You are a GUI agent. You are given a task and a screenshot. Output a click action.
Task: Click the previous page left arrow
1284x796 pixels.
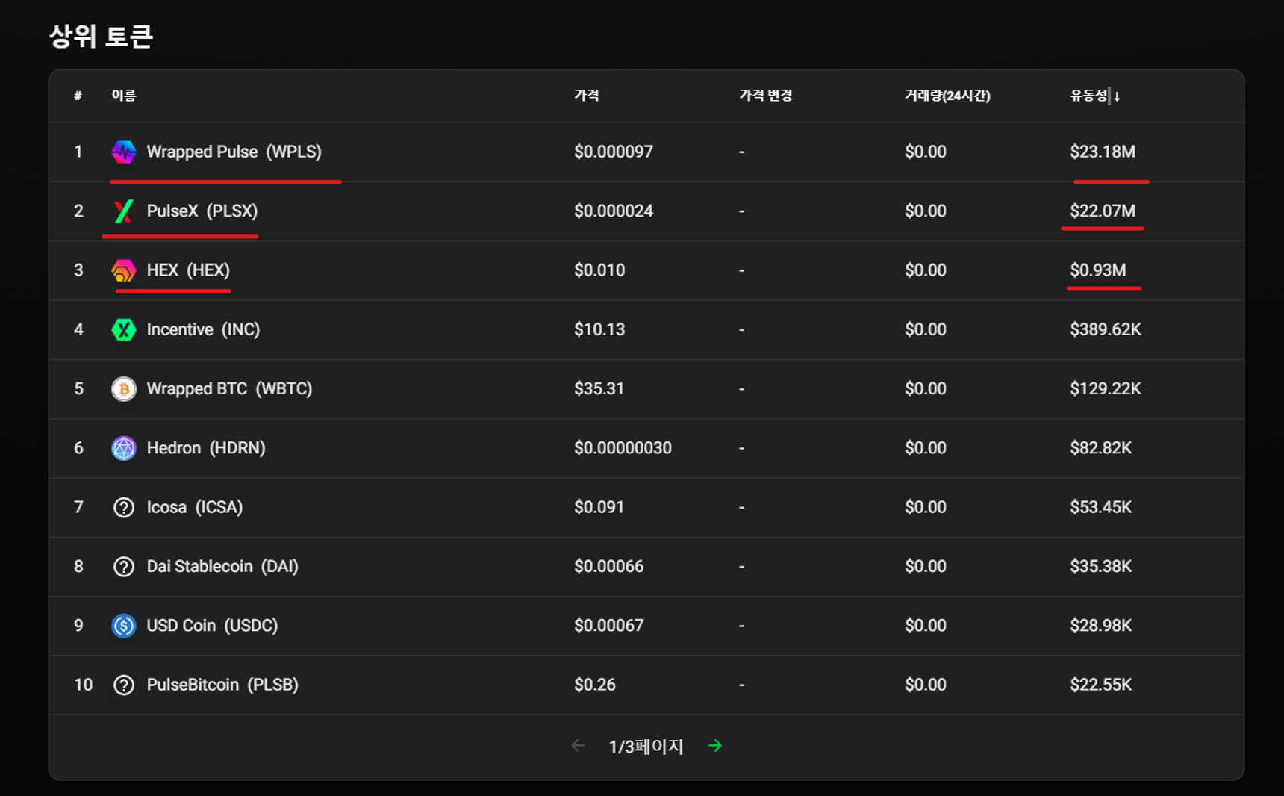coord(578,745)
